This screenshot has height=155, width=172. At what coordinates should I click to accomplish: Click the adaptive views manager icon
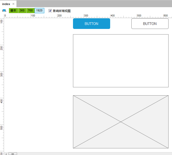pyautogui.click(x=4, y=11)
